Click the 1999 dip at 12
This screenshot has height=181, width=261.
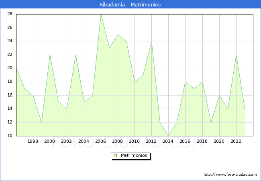click(x=41, y=122)
